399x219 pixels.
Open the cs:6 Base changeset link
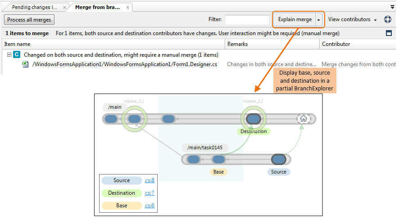(x=150, y=206)
